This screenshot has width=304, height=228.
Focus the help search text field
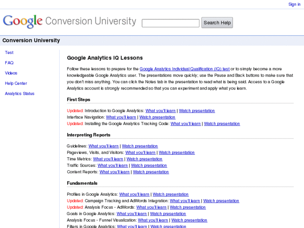[171, 23]
